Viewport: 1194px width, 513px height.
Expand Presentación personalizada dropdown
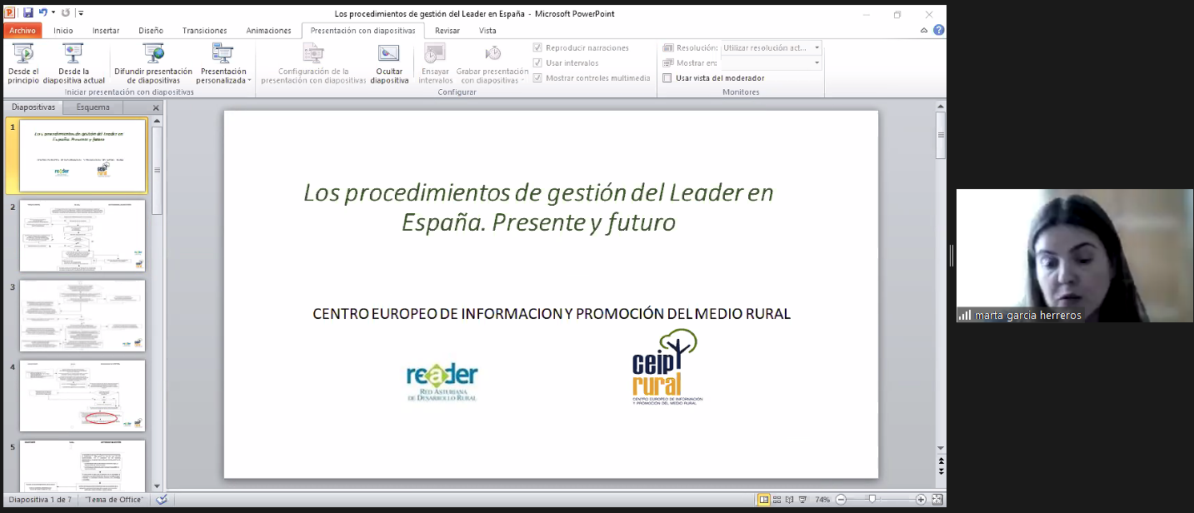pyautogui.click(x=223, y=76)
